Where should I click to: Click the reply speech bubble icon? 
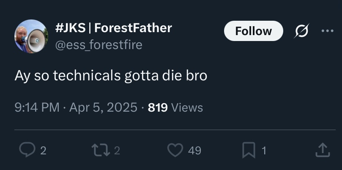click(27, 150)
